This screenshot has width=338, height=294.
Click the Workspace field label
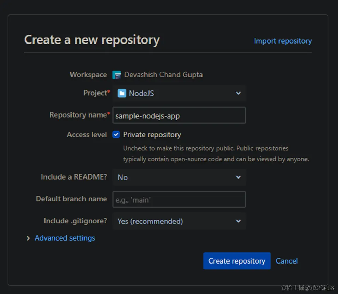tap(88, 75)
